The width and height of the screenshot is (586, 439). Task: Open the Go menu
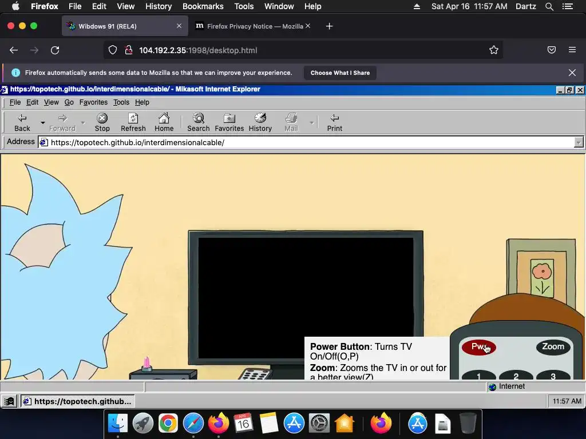(x=69, y=102)
